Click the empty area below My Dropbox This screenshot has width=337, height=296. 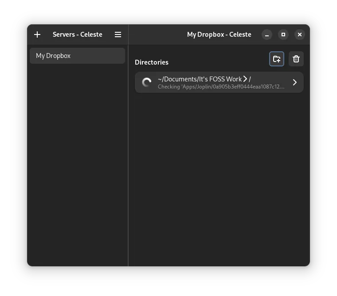pos(78,164)
